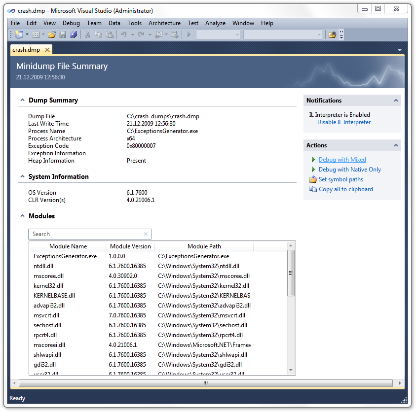
Task: Close the crash.dmp document tab
Action: click(x=47, y=50)
